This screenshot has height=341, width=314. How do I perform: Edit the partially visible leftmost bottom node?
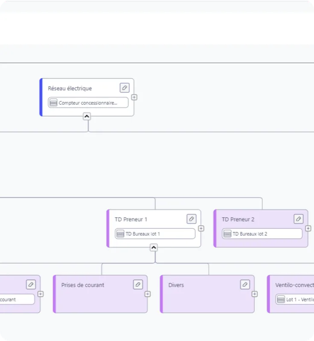click(31, 285)
